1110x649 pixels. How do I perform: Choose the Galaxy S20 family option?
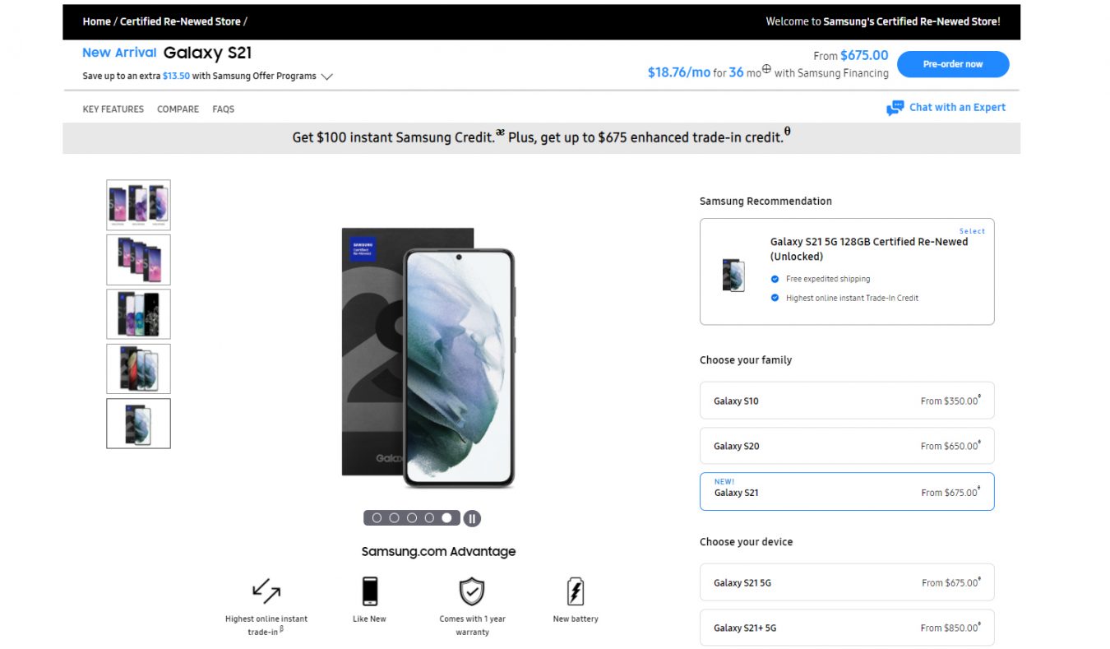tap(847, 446)
